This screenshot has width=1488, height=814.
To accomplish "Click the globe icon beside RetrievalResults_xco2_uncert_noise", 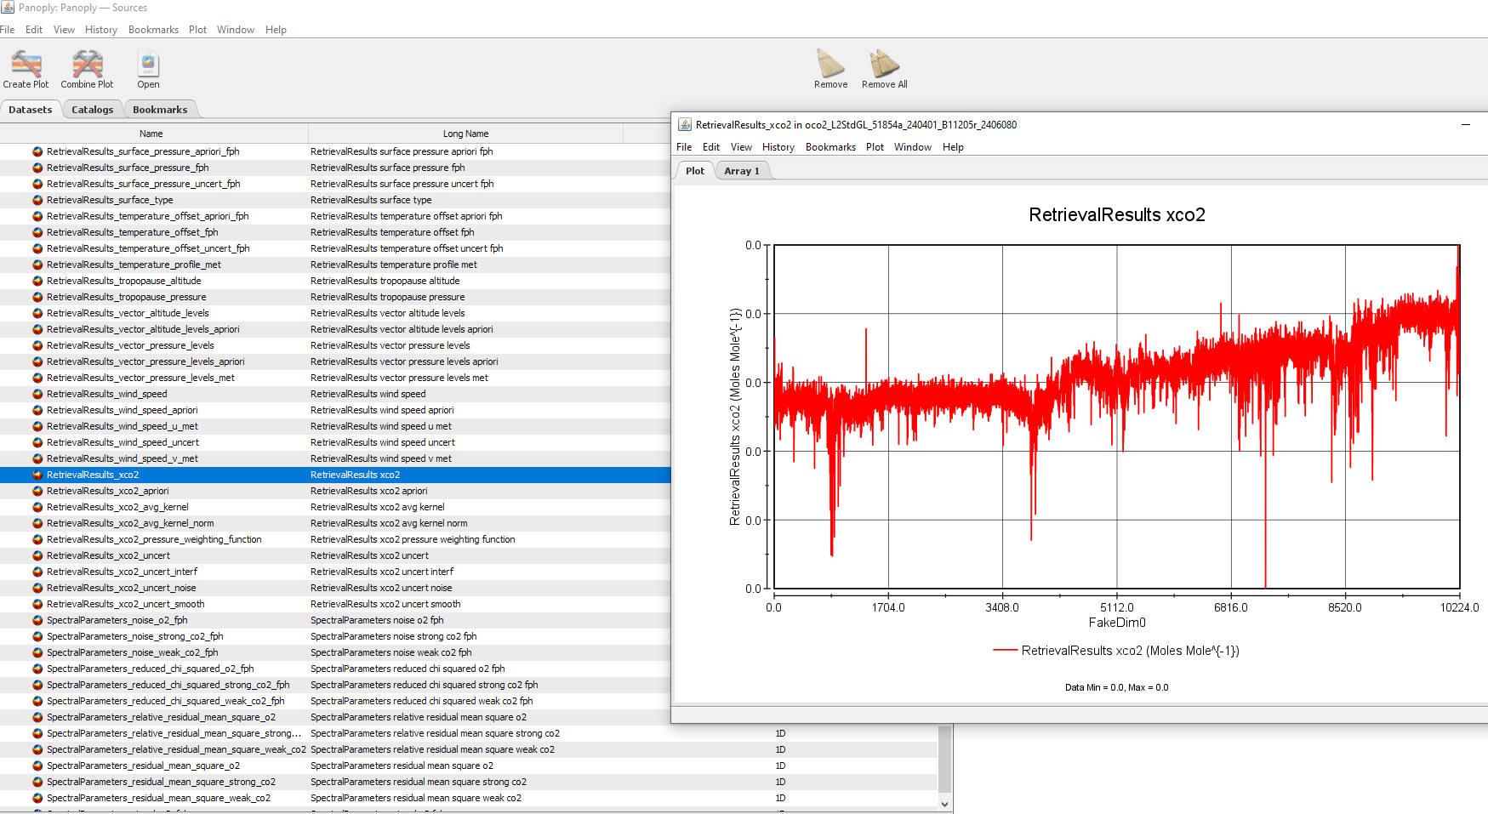I will [x=37, y=588].
